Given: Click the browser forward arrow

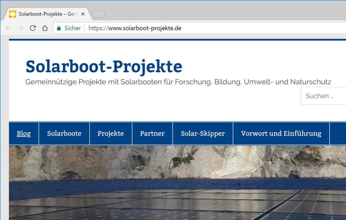Looking at the screenshot, I should 20,28.
